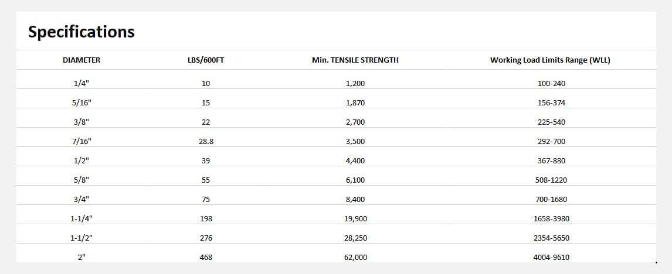Image resolution: width=672 pixels, height=274 pixels.
Task: Select the 28.8 weight value
Action: pos(205,141)
